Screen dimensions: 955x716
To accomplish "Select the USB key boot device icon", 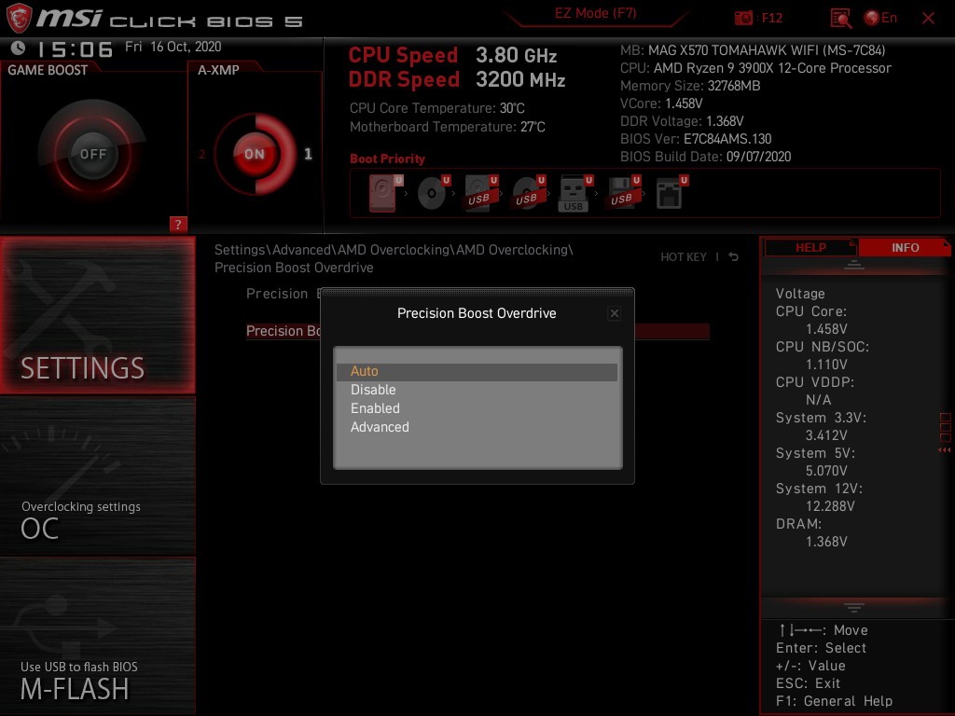I will tap(575, 193).
